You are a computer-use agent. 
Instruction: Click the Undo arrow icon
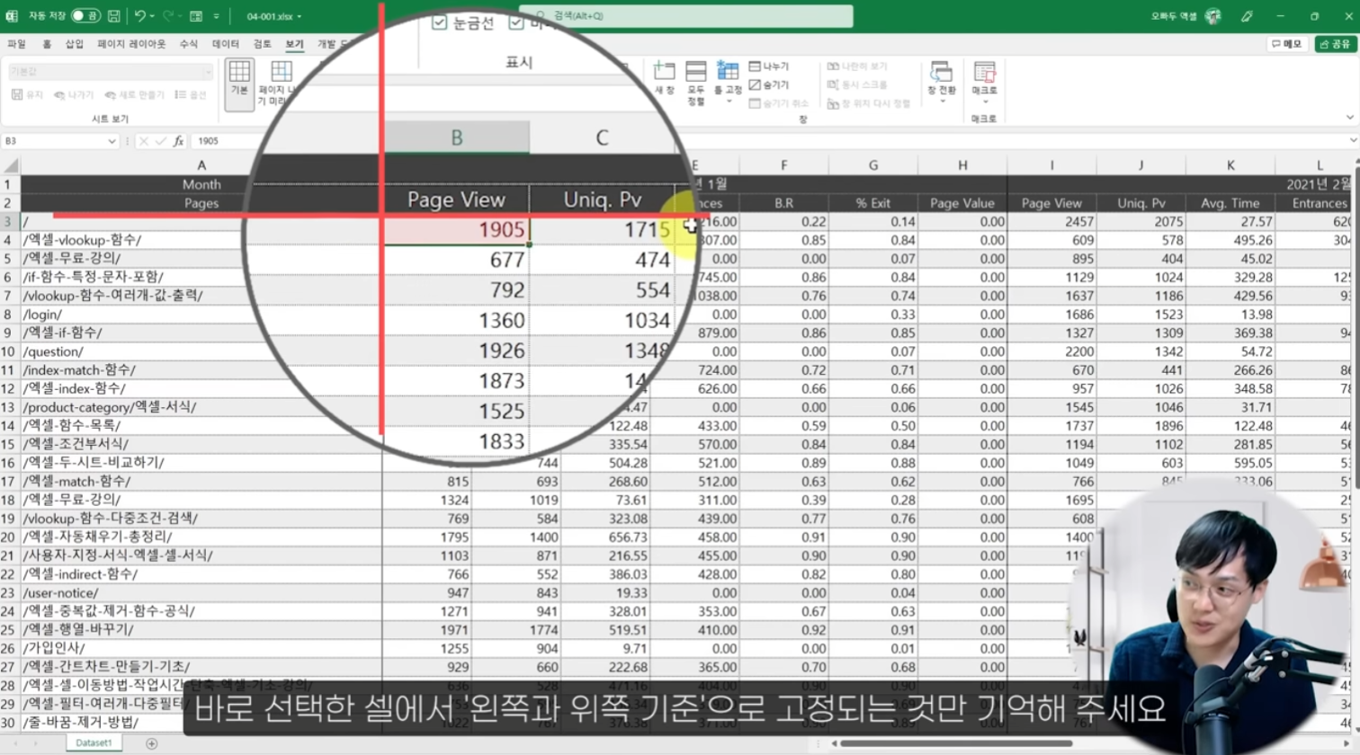(139, 16)
